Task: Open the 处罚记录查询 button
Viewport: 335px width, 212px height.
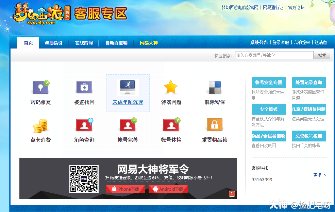Action: coord(309,82)
